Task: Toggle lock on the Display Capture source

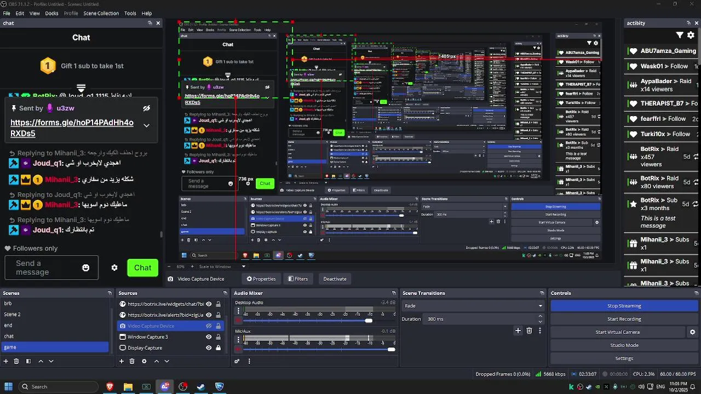Action: [x=219, y=348]
